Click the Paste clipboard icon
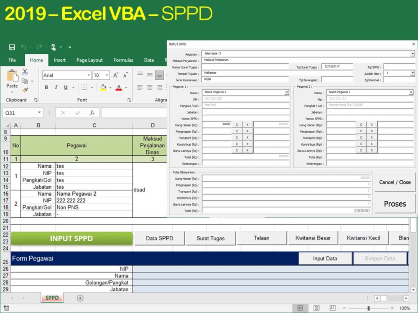This screenshot has height=313, width=418. tap(12, 76)
